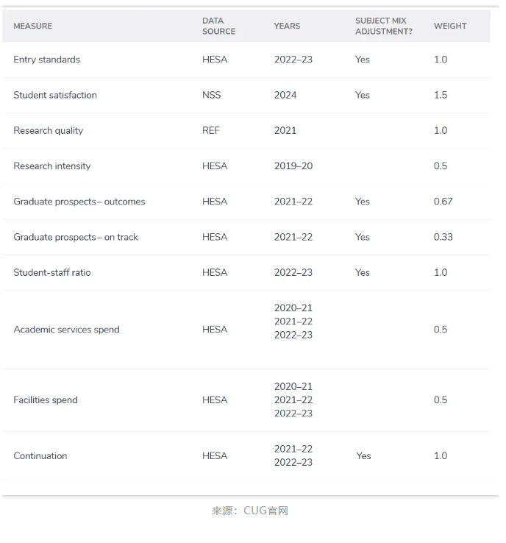Click the NSS data source cell
The image size is (506, 543).
point(211,95)
